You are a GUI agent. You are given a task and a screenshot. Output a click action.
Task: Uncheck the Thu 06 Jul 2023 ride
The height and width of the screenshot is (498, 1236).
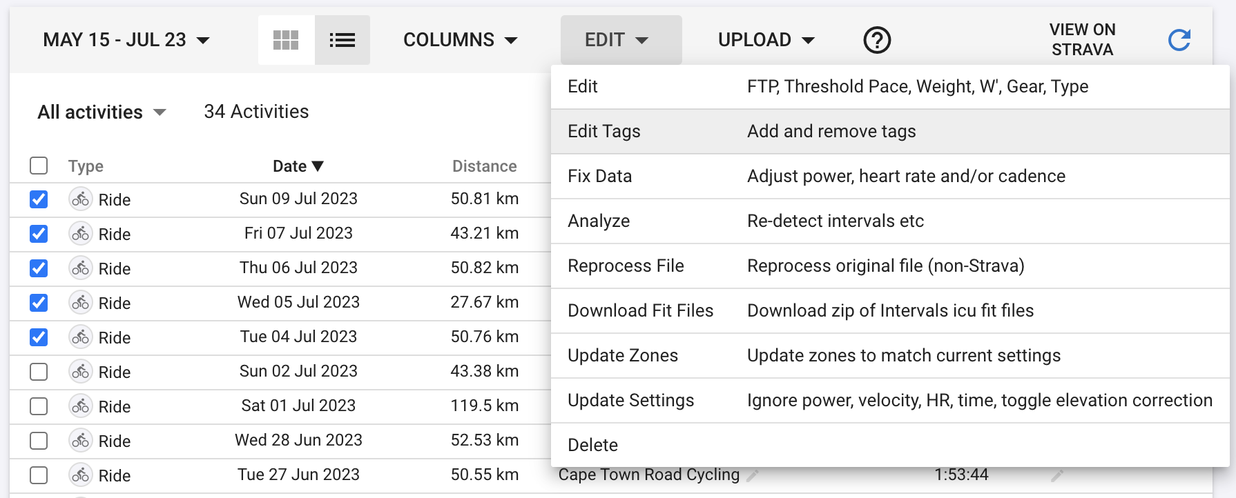tap(39, 268)
